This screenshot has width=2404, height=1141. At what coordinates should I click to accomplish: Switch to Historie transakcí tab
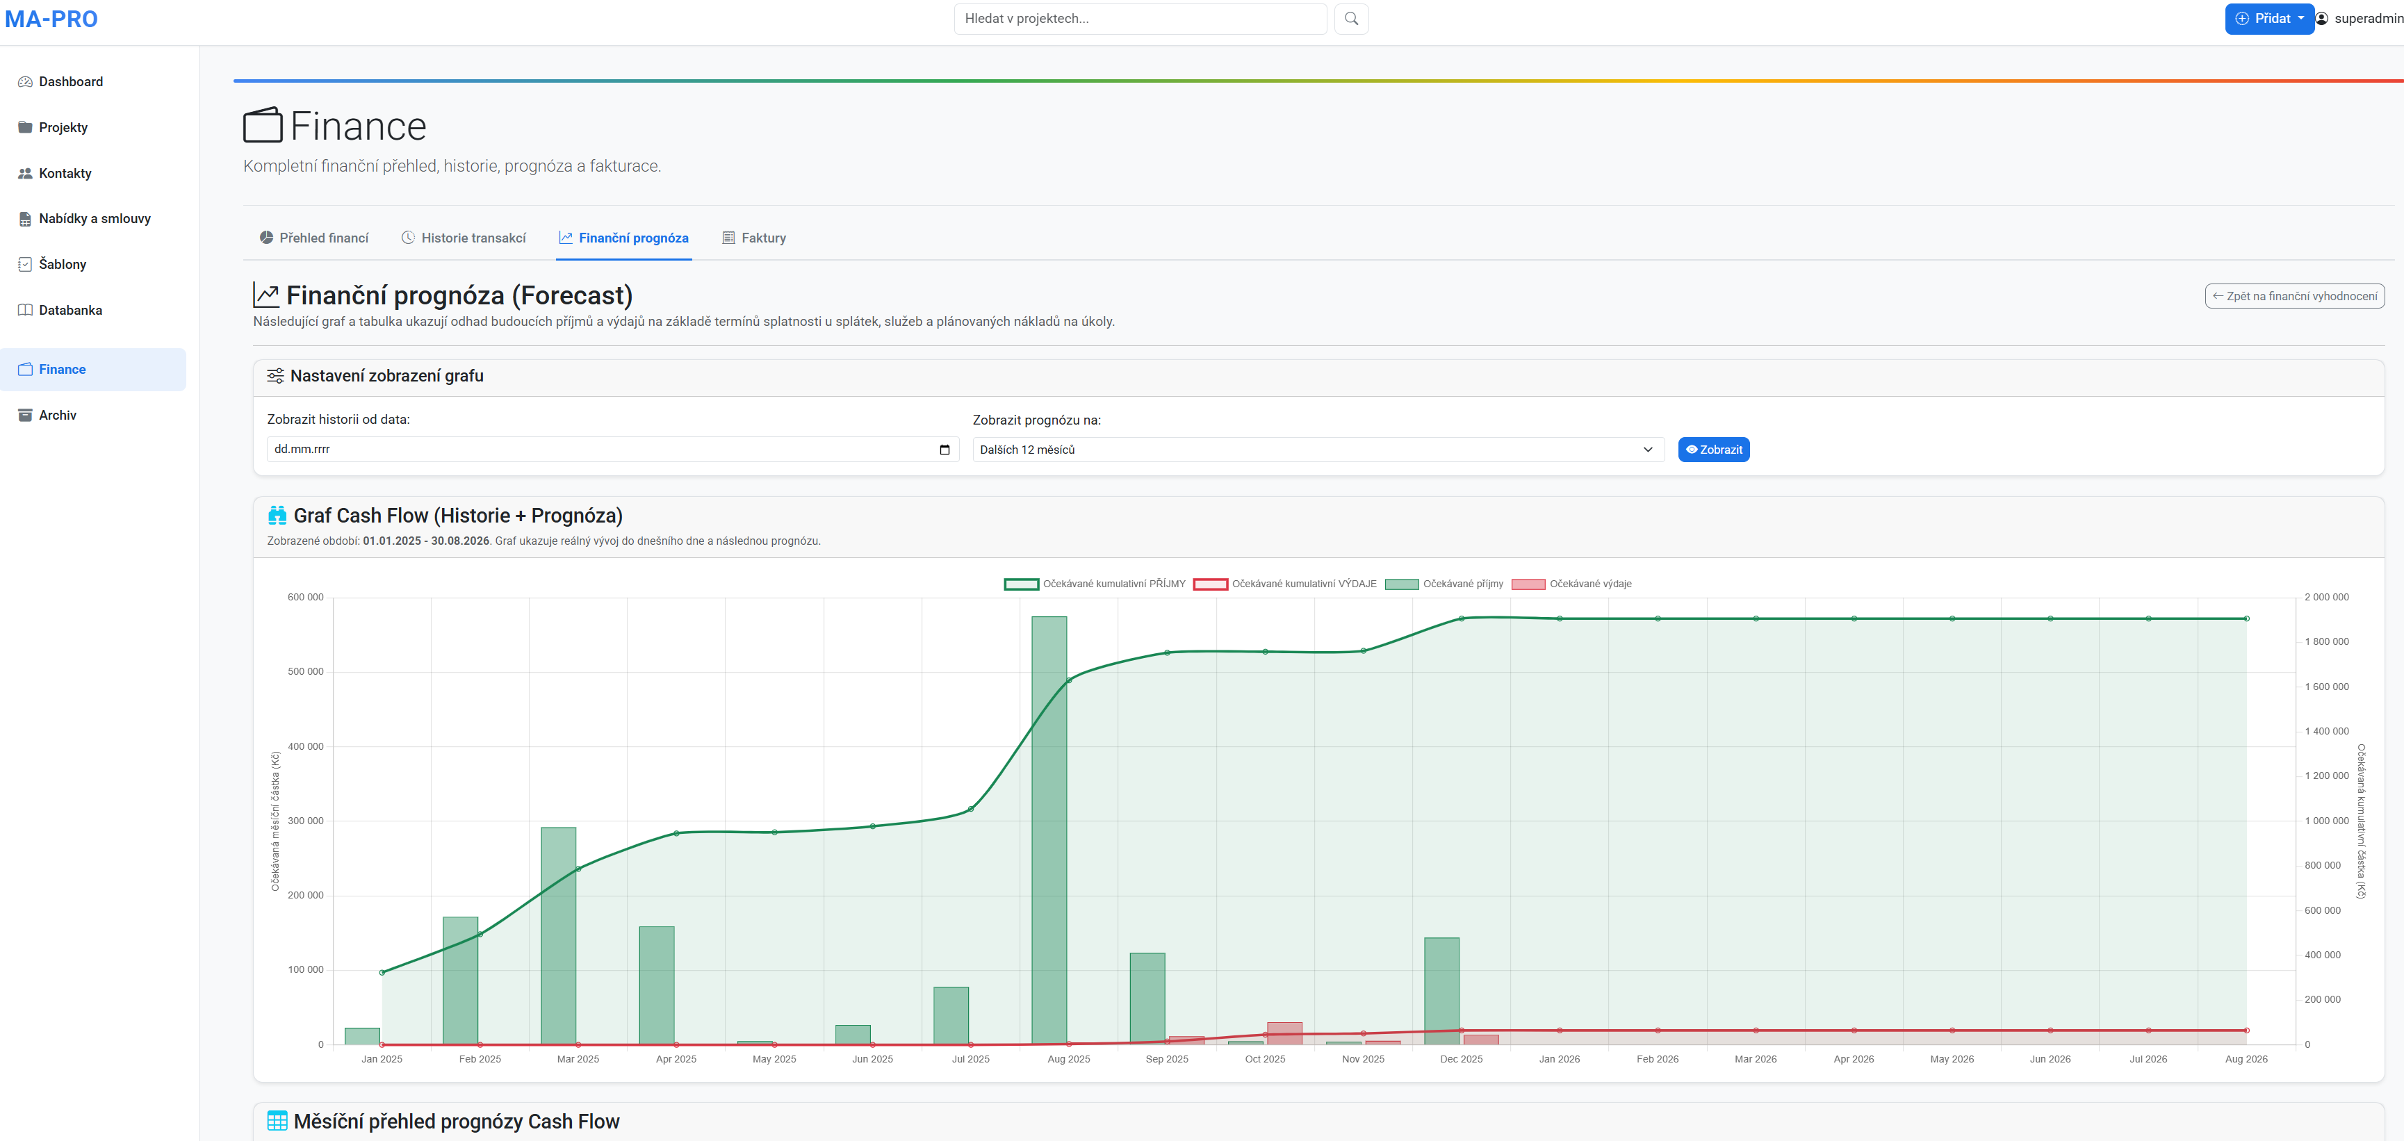click(464, 238)
